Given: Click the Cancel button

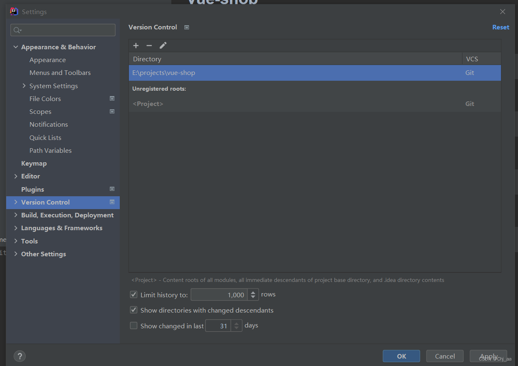Looking at the screenshot, I should pos(445,356).
